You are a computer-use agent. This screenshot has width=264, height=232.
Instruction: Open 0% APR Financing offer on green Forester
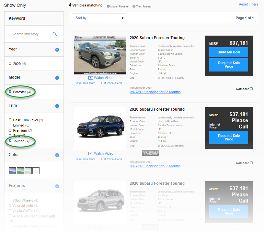pyautogui.click(x=155, y=92)
